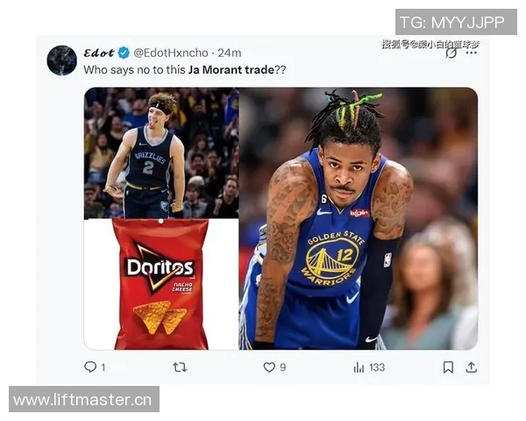Click the 24m timestamp
526x421 pixels.
(x=230, y=53)
